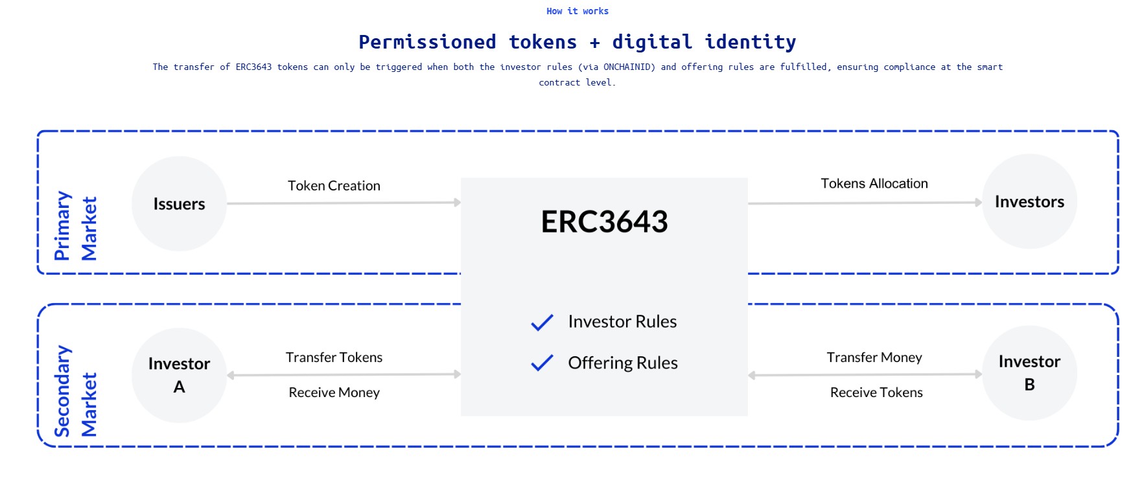Click the Issuers circle node

179,203
